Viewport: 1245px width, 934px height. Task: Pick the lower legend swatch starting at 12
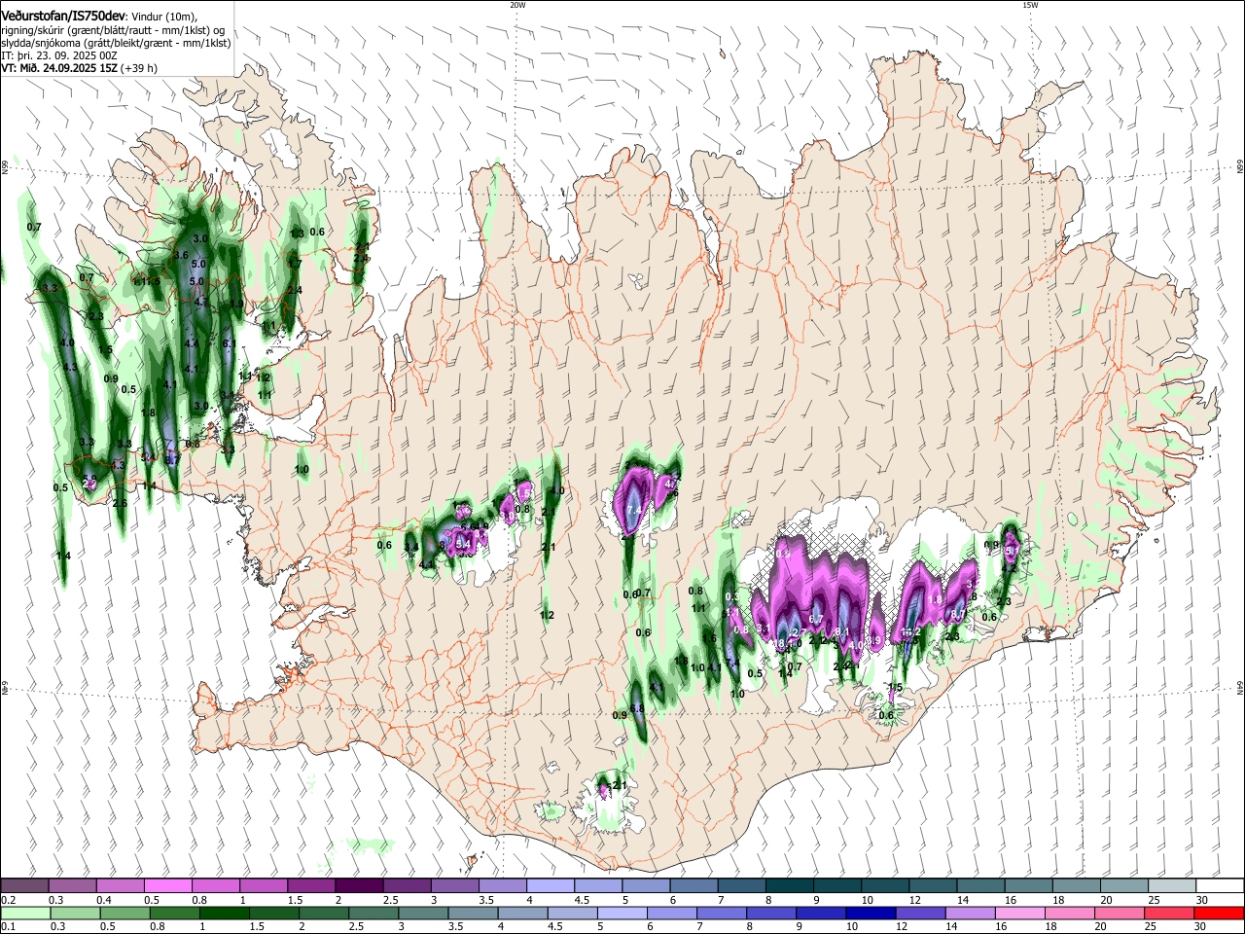(x=920, y=913)
